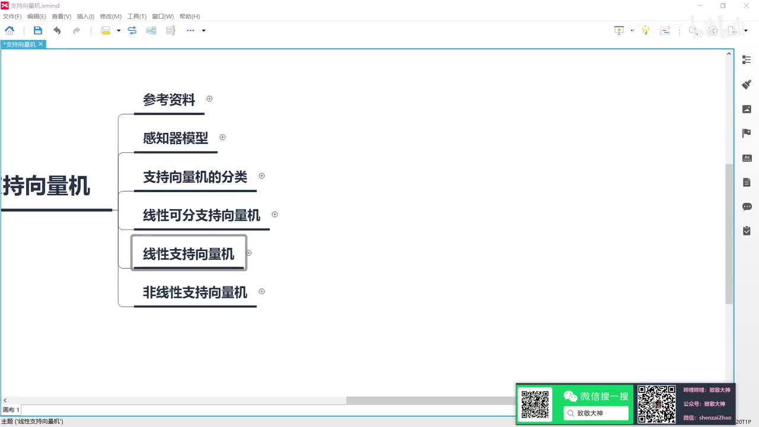Screen dimensions: 759x427
Task: Click the vertical scrollbar up arrow
Action: tap(729, 54)
